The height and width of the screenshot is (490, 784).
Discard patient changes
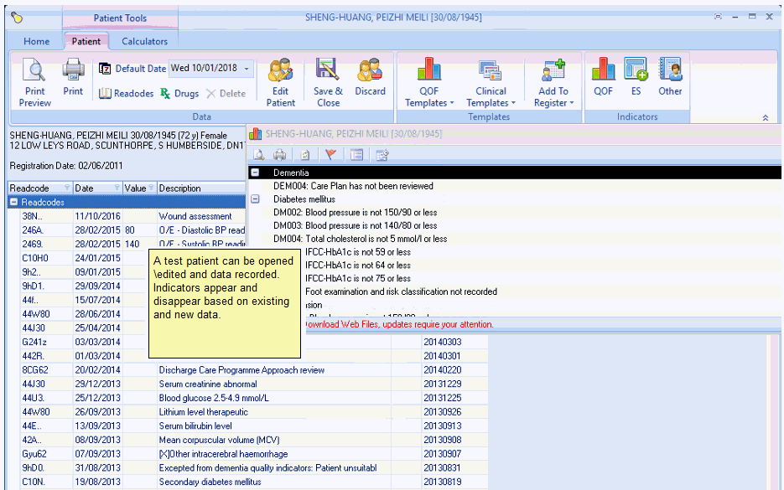pyautogui.click(x=370, y=77)
